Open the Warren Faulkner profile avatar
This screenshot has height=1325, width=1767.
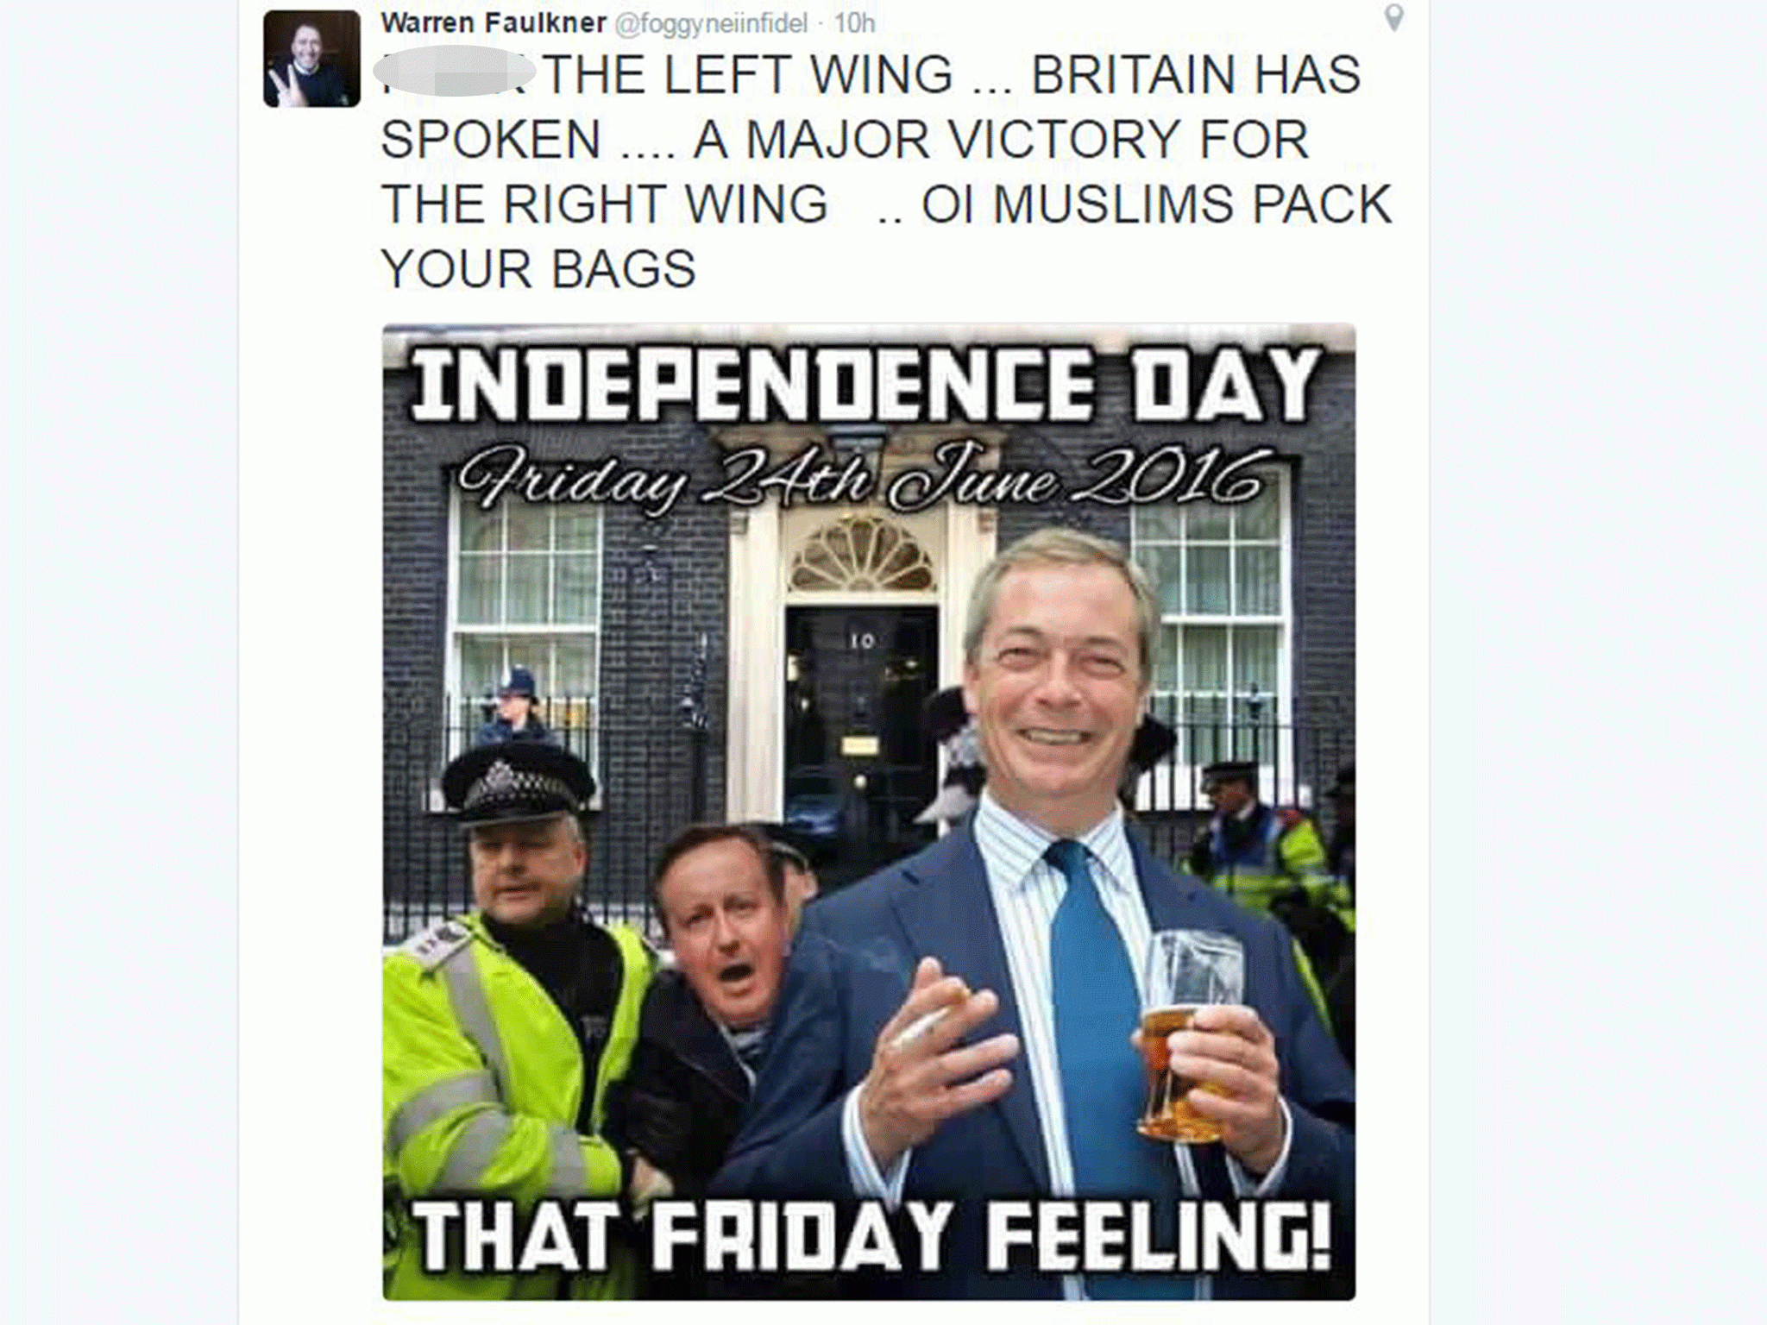(x=312, y=59)
